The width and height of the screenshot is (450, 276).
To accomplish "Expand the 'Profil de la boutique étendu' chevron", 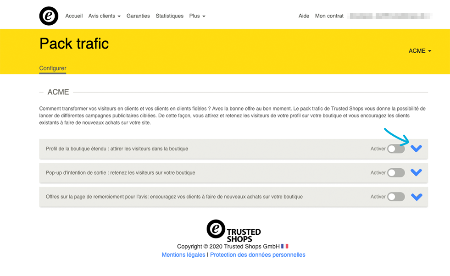I will [x=416, y=149].
